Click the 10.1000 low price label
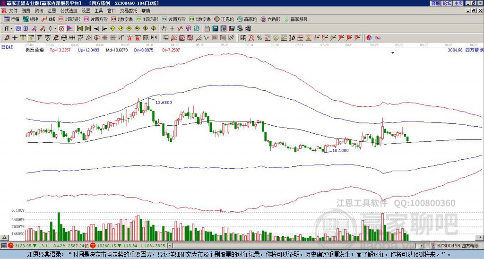484x259 pixels. click(340, 151)
